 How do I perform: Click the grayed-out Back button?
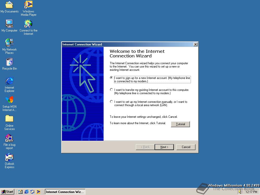click(x=145, y=147)
